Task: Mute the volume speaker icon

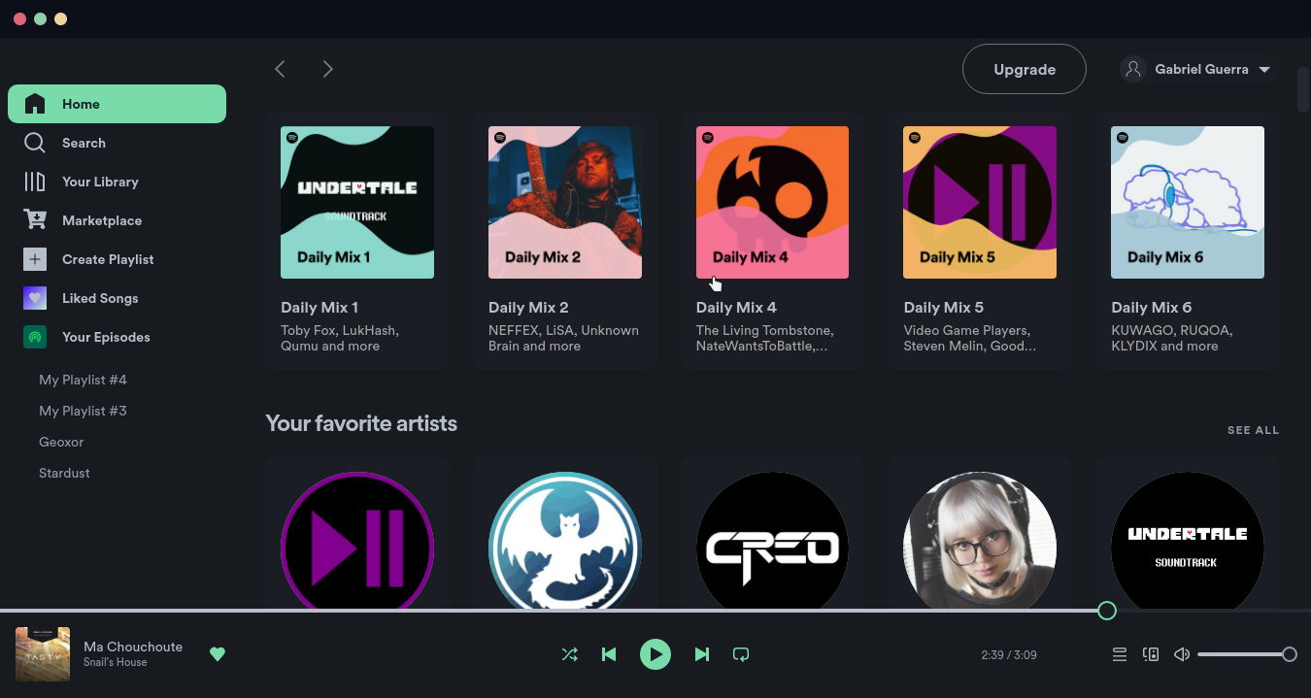Action: click(x=1182, y=654)
